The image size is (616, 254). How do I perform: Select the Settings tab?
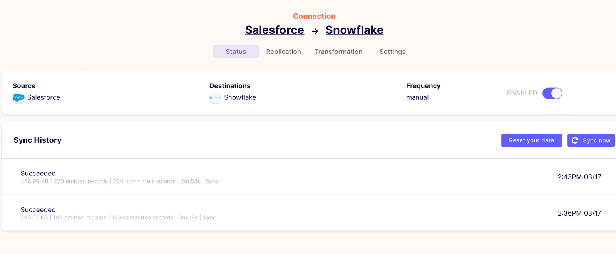(x=392, y=52)
